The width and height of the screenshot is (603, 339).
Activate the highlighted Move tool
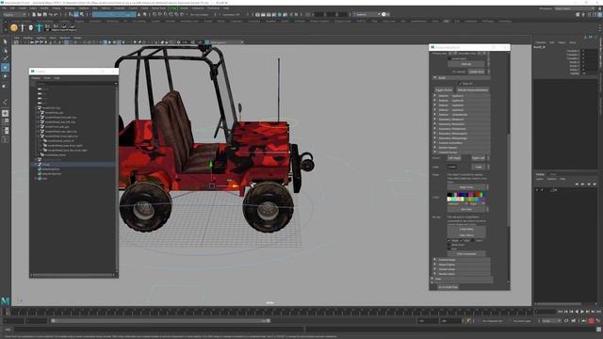click(x=5, y=68)
